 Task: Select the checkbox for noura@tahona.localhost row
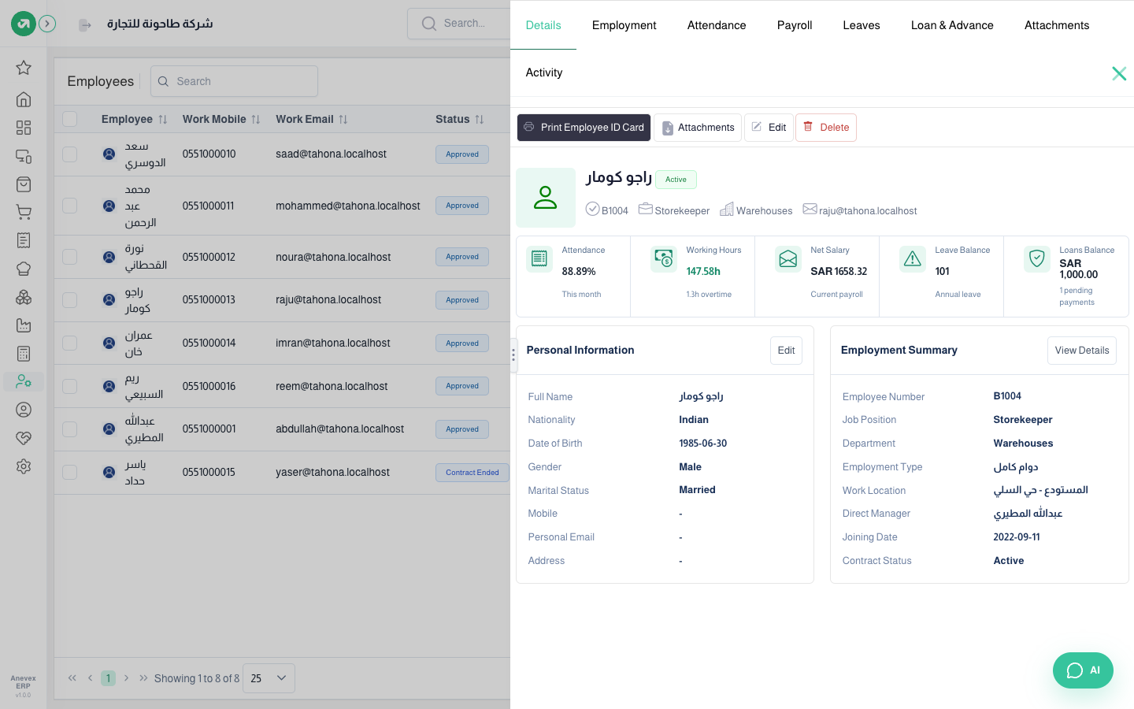70,257
